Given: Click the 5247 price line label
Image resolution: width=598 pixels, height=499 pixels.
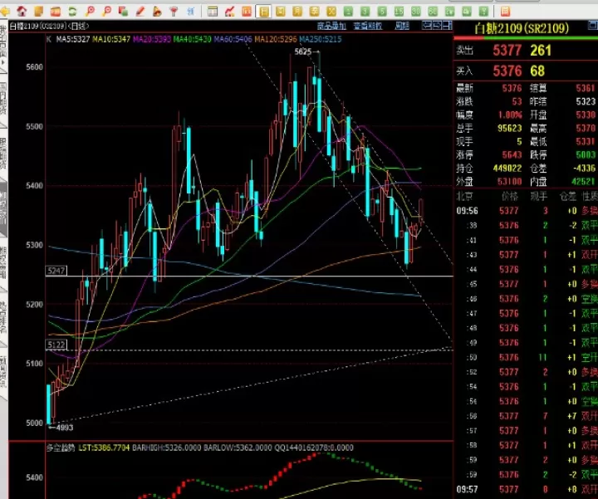Looking at the screenshot, I should pyautogui.click(x=56, y=271).
